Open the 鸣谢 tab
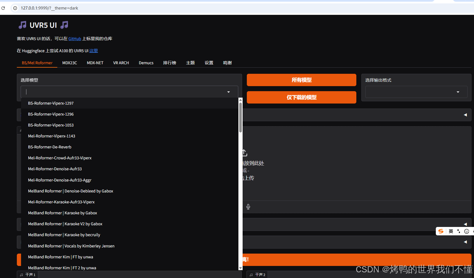 coord(227,63)
